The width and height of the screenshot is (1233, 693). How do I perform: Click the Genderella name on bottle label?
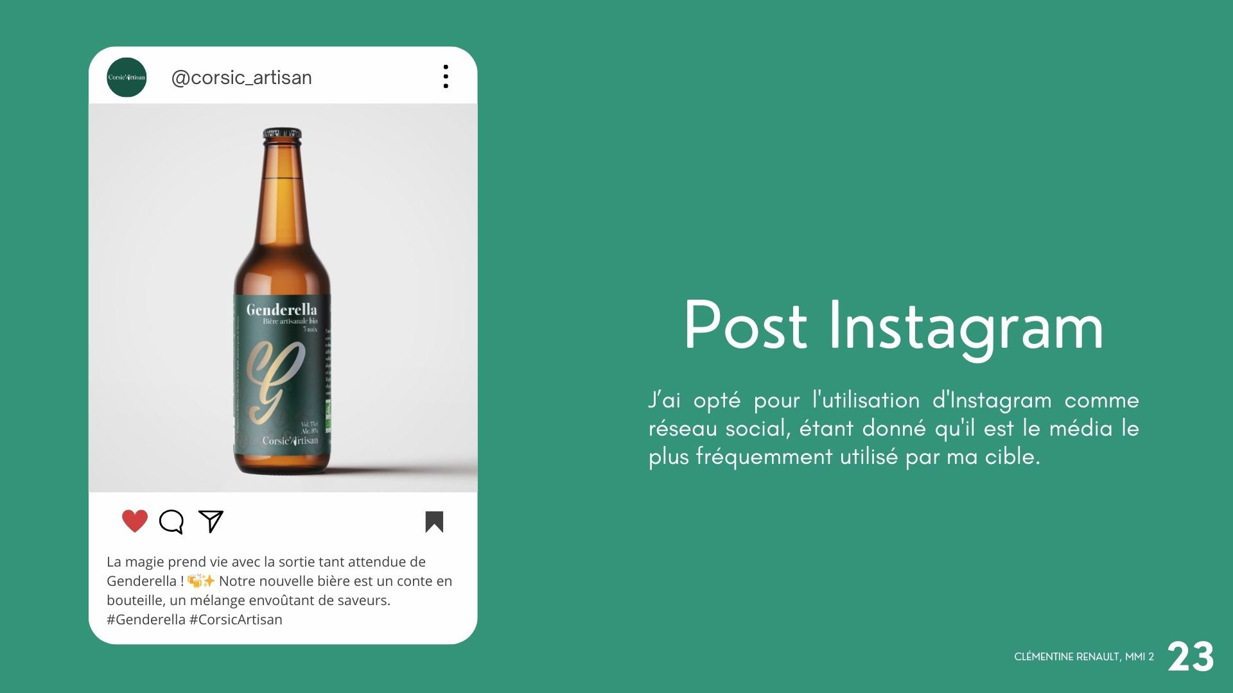pos(281,310)
